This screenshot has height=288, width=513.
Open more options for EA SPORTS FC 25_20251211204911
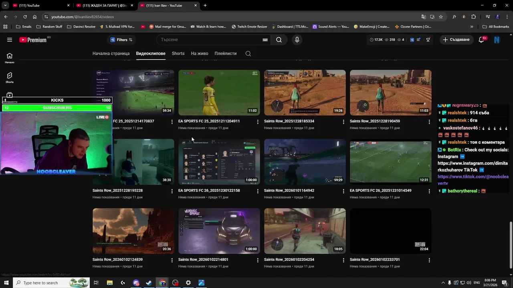click(258, 122)
